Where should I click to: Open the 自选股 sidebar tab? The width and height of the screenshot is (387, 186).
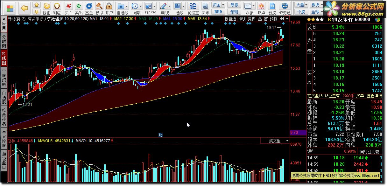click(x=4, y=98)
